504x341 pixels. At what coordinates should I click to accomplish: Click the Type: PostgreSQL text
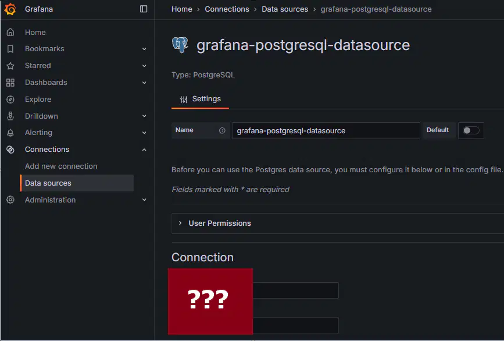pyautogui.click(x=203, y=75)
